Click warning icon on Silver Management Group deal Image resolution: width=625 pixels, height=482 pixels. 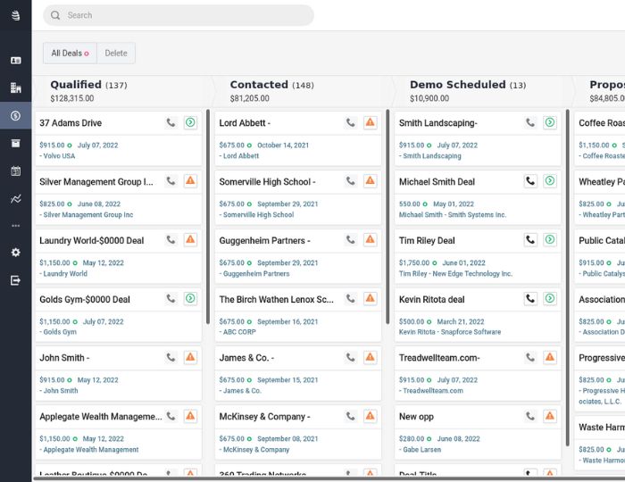coord(190,181)
